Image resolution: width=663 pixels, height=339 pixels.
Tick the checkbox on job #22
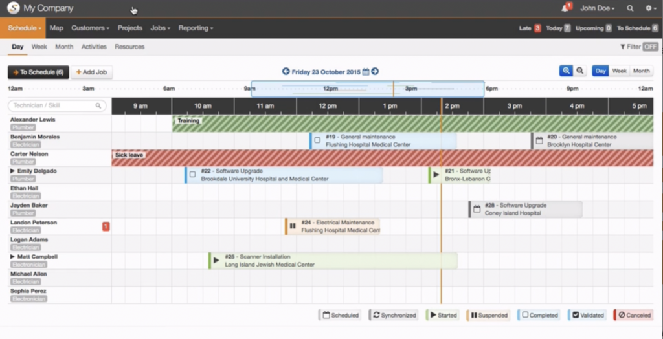[192, 175]
